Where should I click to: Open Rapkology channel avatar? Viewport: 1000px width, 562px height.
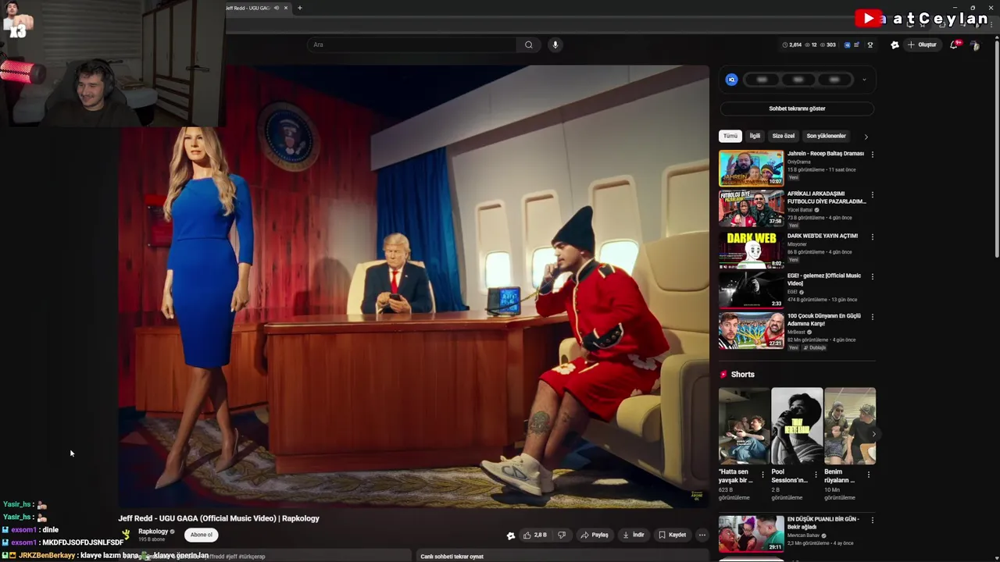[x=126, y=535]
